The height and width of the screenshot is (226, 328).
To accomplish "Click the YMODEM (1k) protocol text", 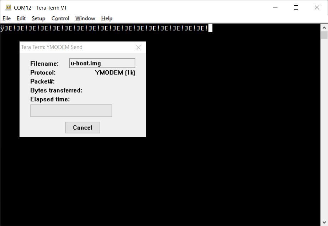I will pos(115,73).
